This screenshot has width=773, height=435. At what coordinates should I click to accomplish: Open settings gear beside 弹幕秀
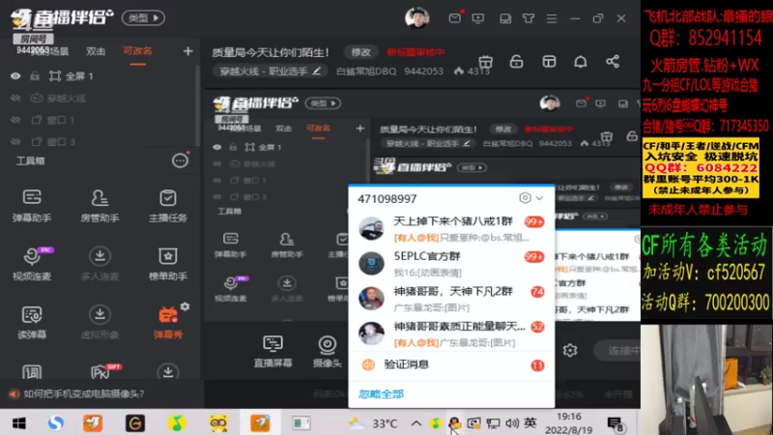[185, 306]
